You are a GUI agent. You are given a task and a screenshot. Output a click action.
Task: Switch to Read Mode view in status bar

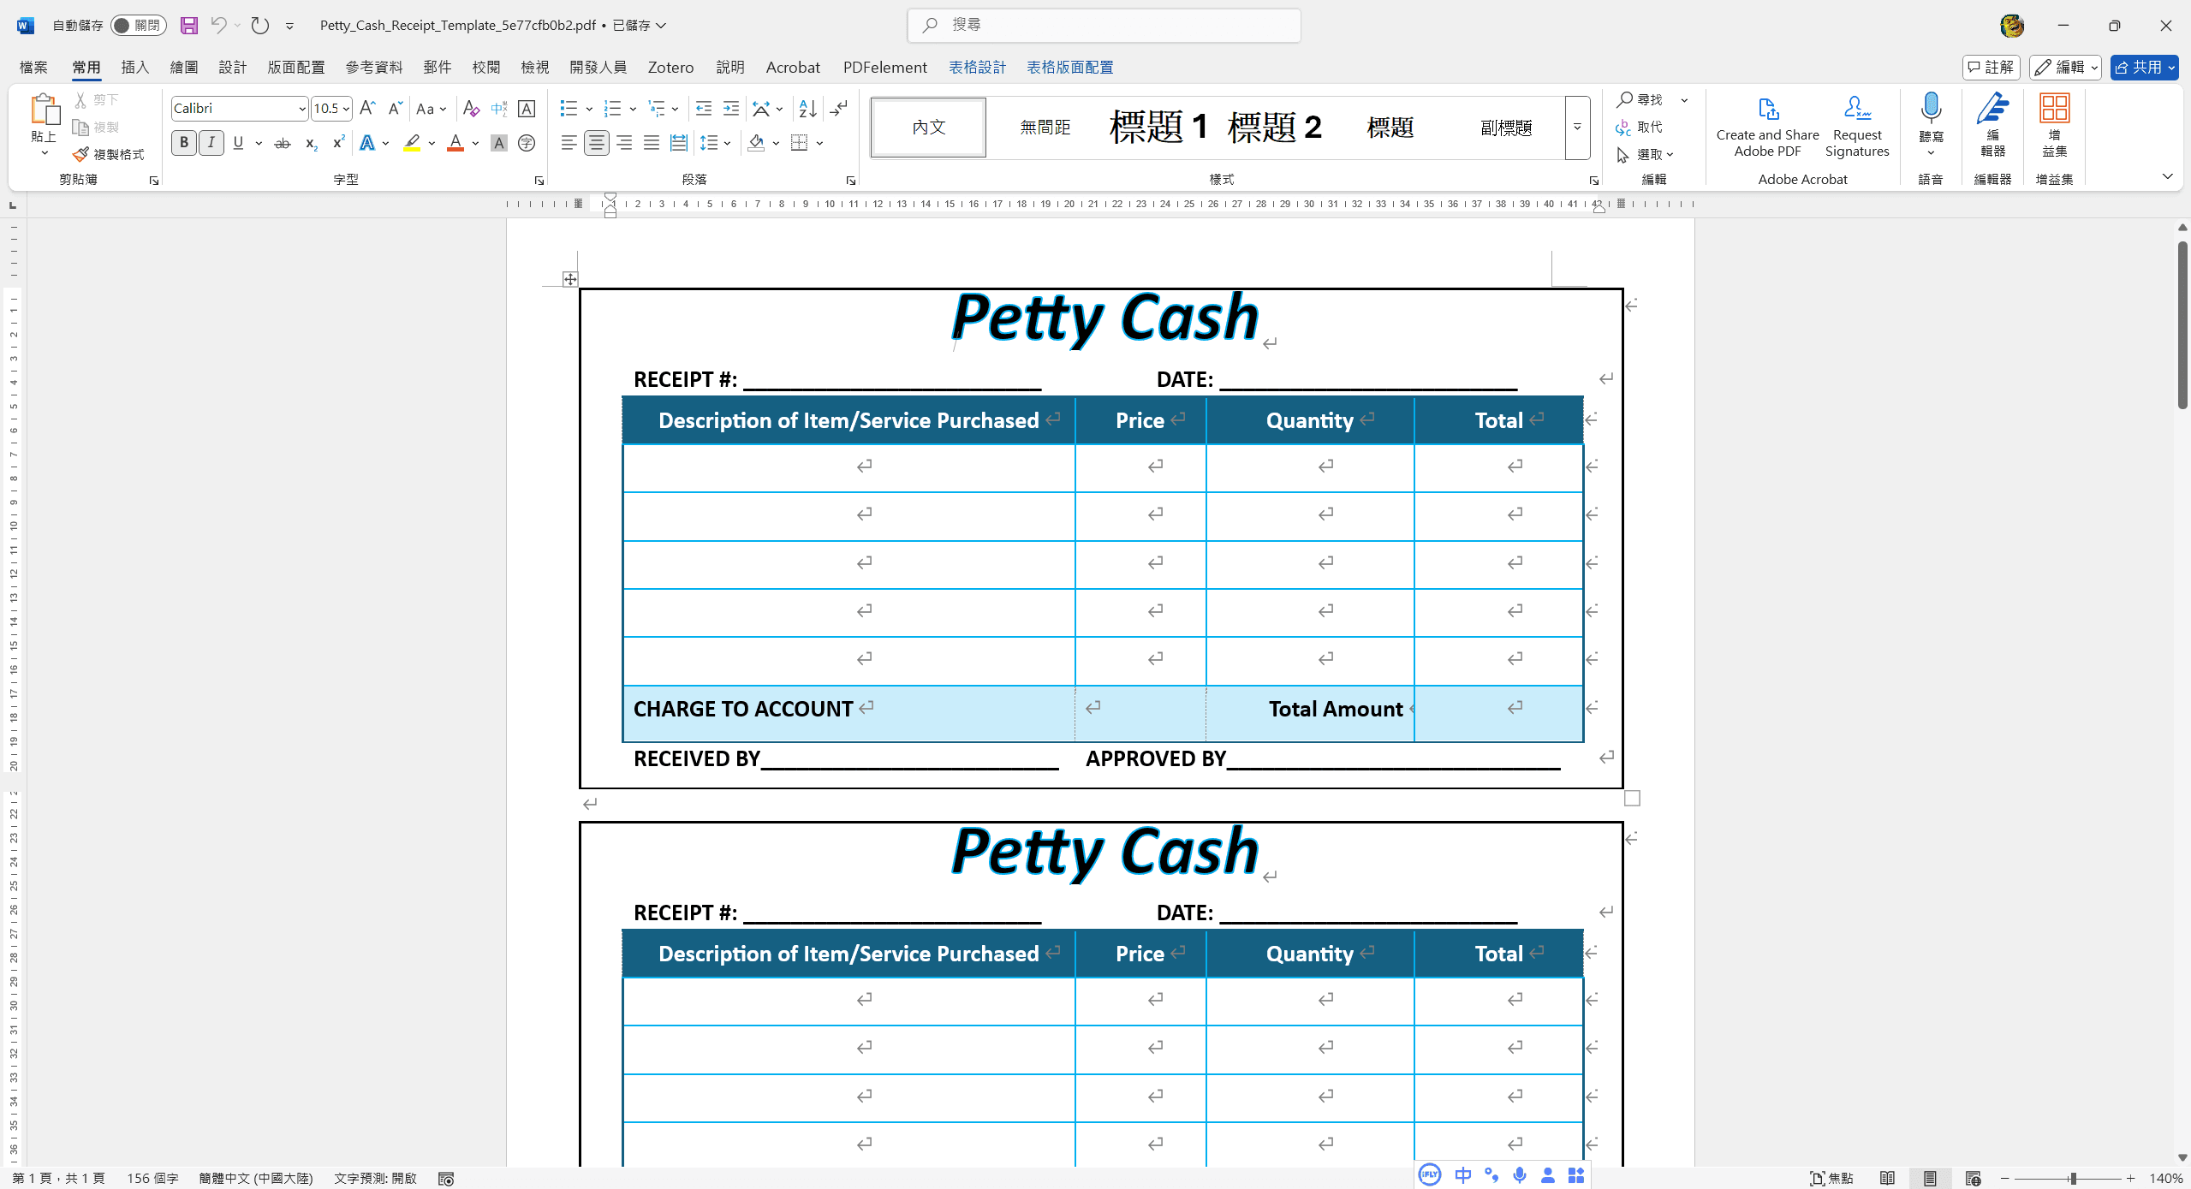(1887, 1178)
